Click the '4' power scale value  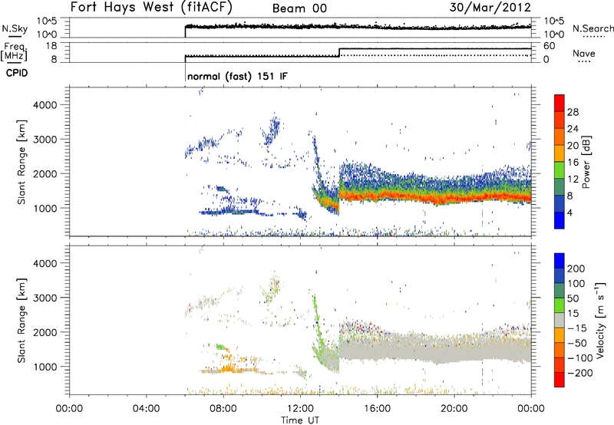tap(569, 212)
